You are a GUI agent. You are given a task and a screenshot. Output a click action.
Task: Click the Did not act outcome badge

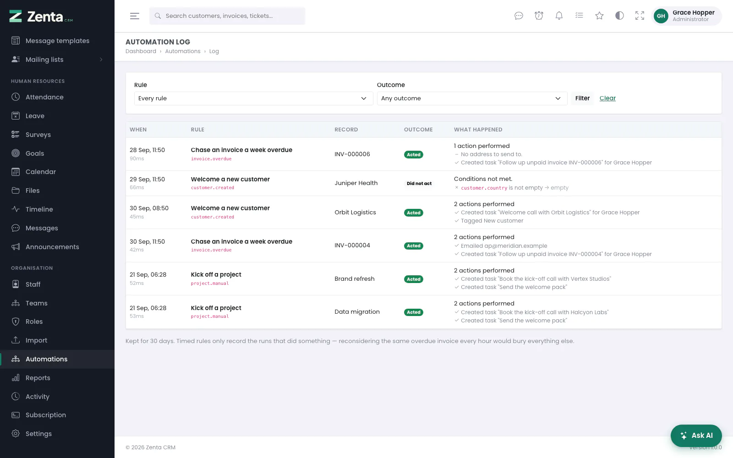(x=419, y=184)
